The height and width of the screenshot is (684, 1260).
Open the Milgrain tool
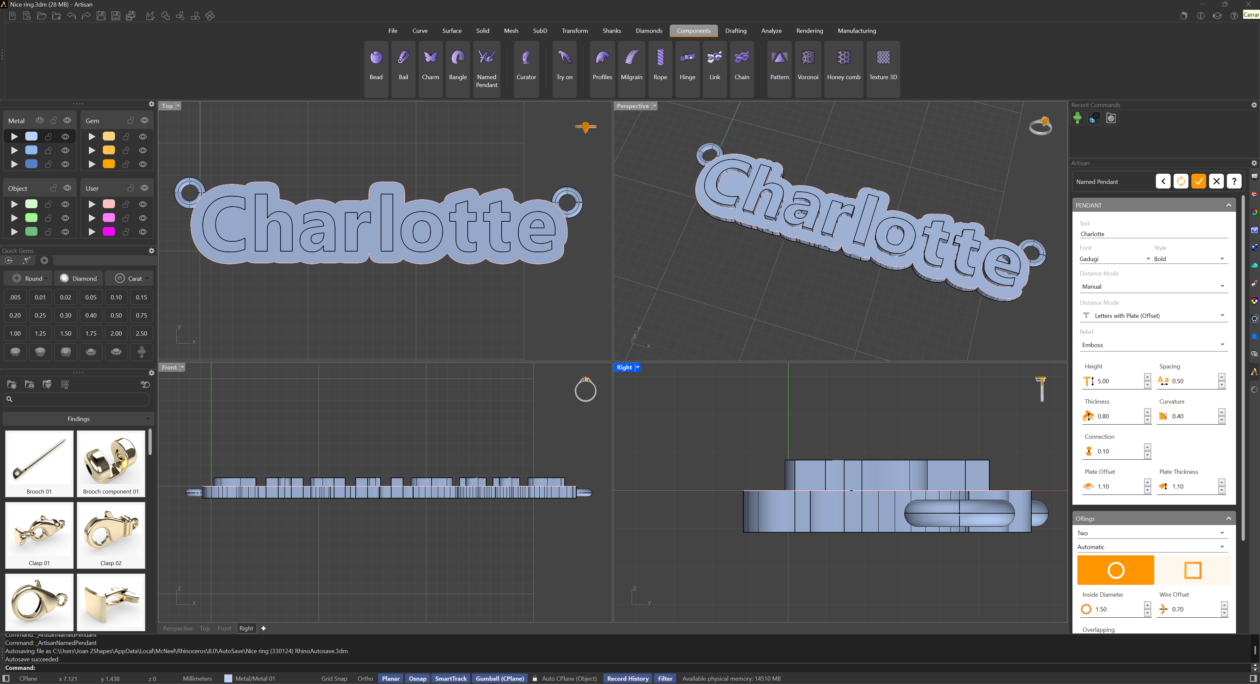[x=631, y=68]
